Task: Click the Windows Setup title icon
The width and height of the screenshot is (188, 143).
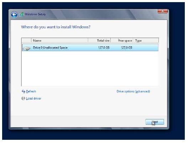Action: coord(22,14)
